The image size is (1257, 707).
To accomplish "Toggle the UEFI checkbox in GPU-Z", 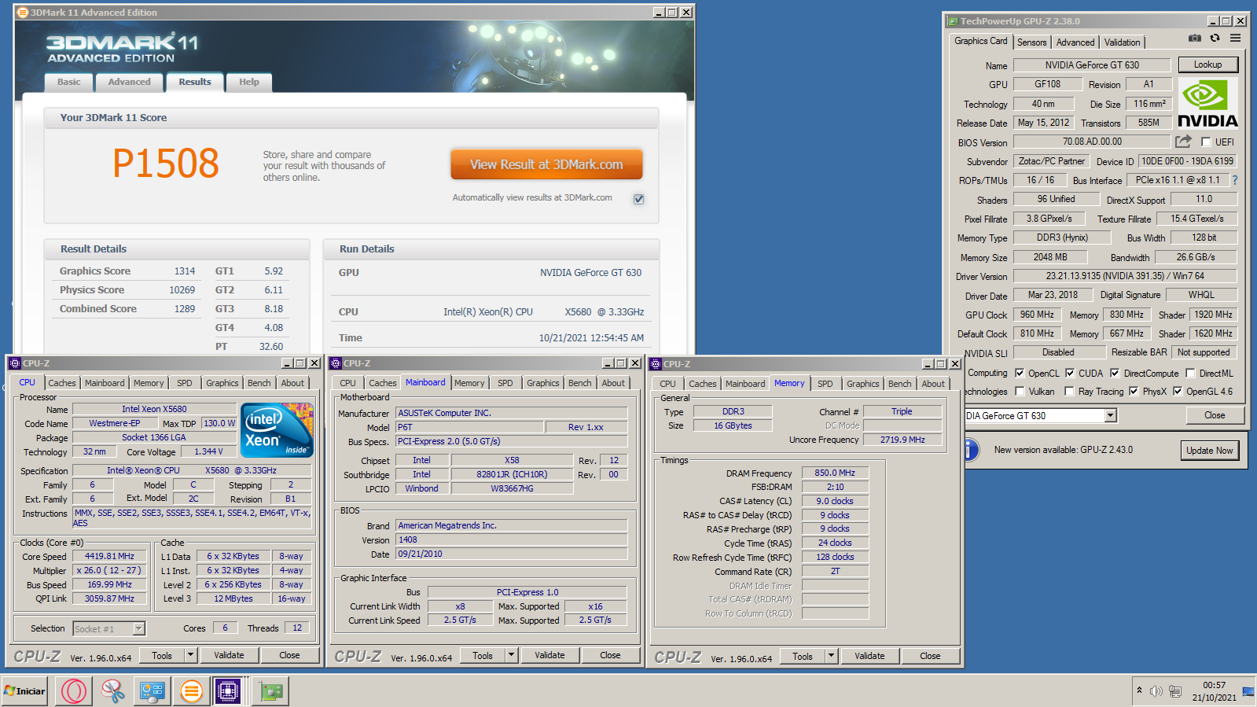I will [1206, 142].
